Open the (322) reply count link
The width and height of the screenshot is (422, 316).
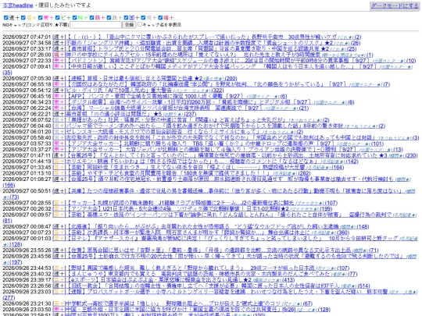click(217, 91)
